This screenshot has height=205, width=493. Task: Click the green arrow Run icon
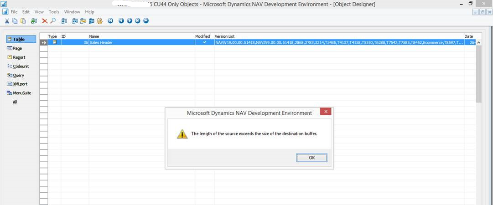point(34,21)
